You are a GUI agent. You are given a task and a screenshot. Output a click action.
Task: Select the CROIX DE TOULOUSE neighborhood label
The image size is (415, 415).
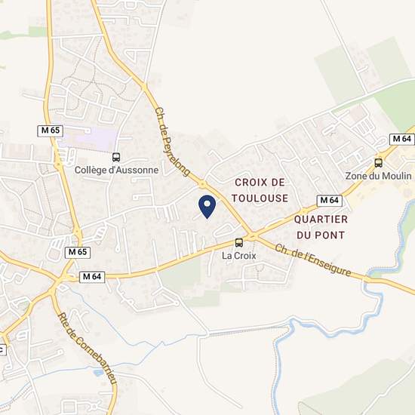tap(260, 190)
